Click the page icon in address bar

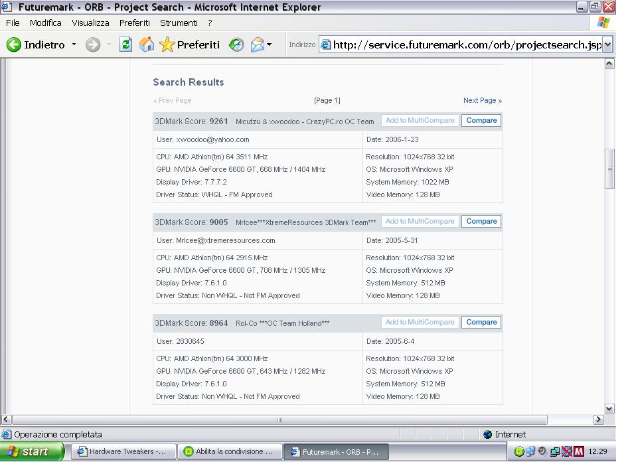[x=326, y=44]
